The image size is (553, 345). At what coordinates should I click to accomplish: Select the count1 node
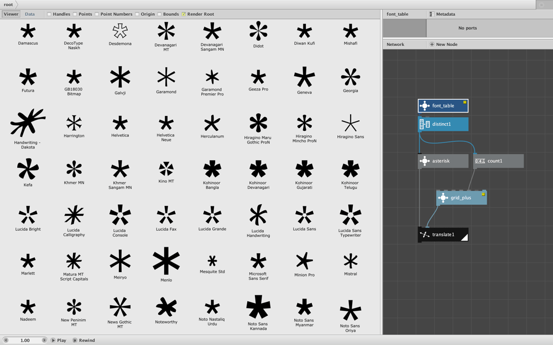coord(498,161)
